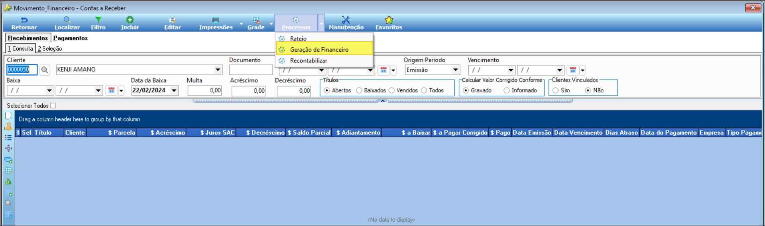Expand the Cliente name dropdown
The width and height of the screenshot is (765, 226).
[218, 70]
